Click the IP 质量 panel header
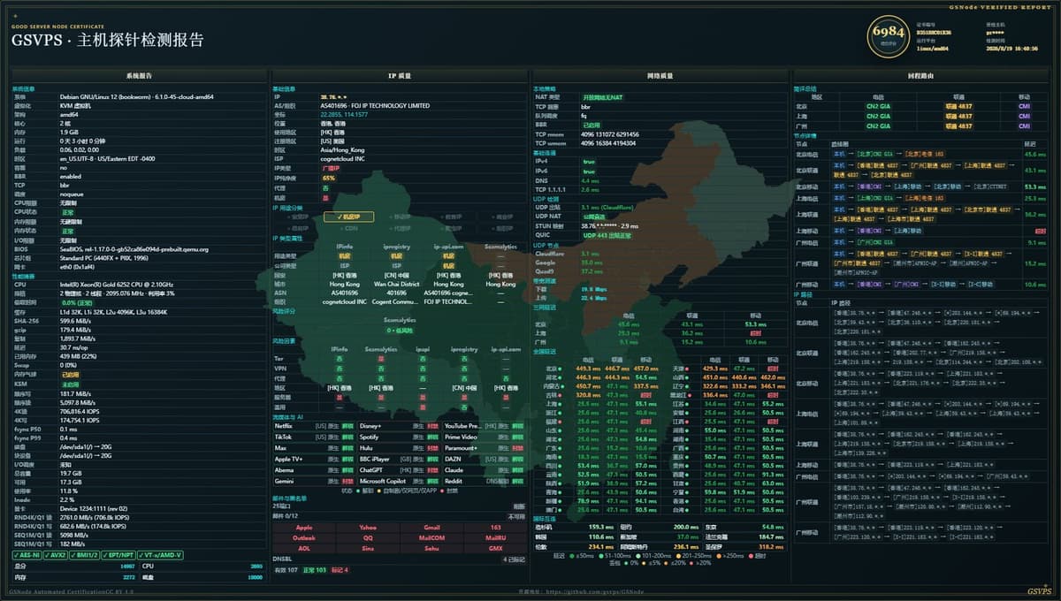Image resolution: width=1061 pixels, height=601 pixels. (x=399, y=76)
